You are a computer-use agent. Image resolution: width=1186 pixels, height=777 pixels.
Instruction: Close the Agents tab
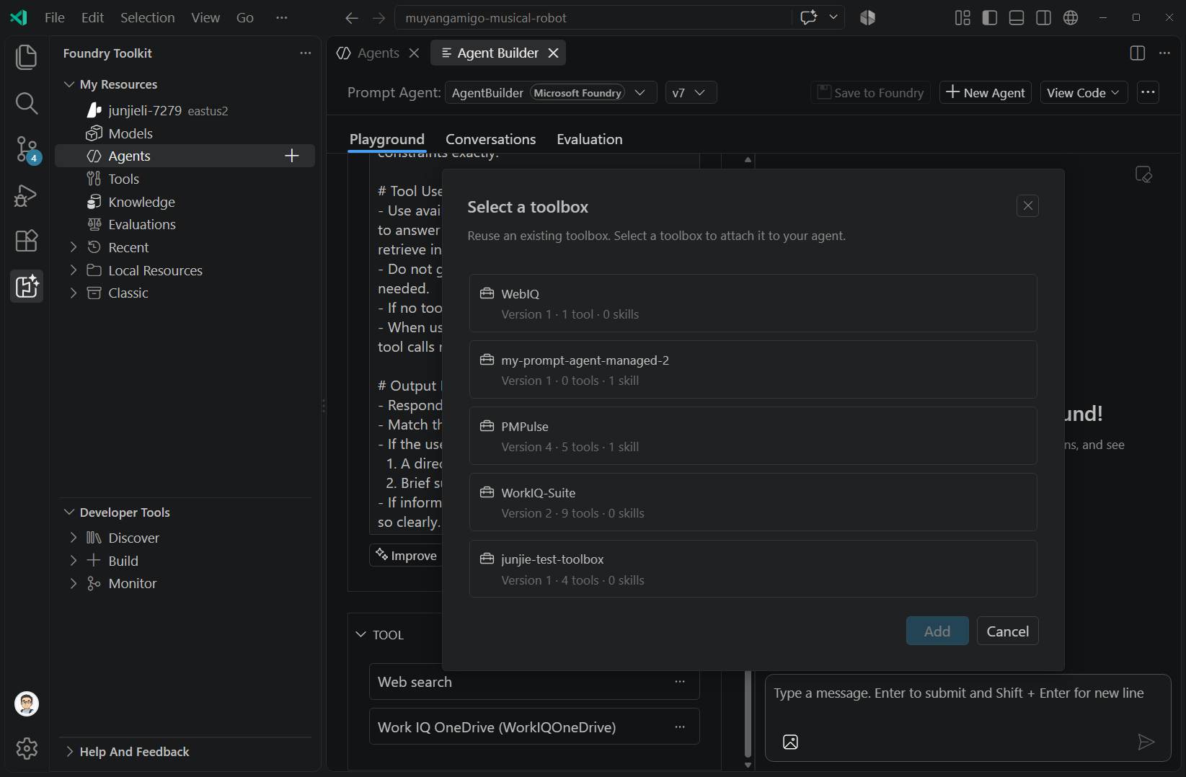[x=414, y=53]
